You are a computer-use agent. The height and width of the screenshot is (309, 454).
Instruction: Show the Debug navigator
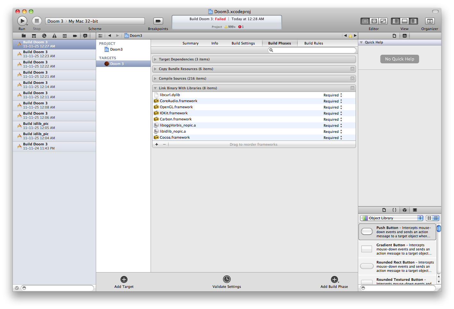click(x=65, y=36)
